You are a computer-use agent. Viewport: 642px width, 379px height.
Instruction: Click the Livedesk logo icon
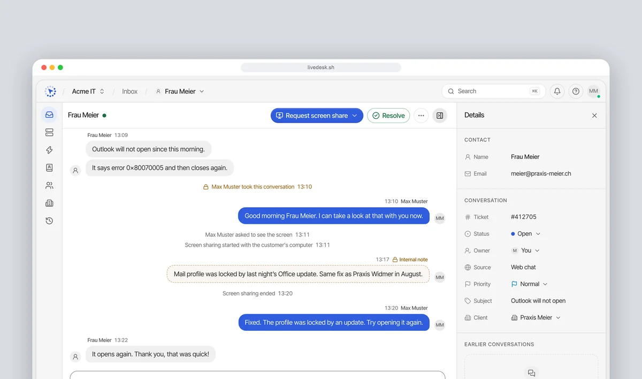(50, 92)
